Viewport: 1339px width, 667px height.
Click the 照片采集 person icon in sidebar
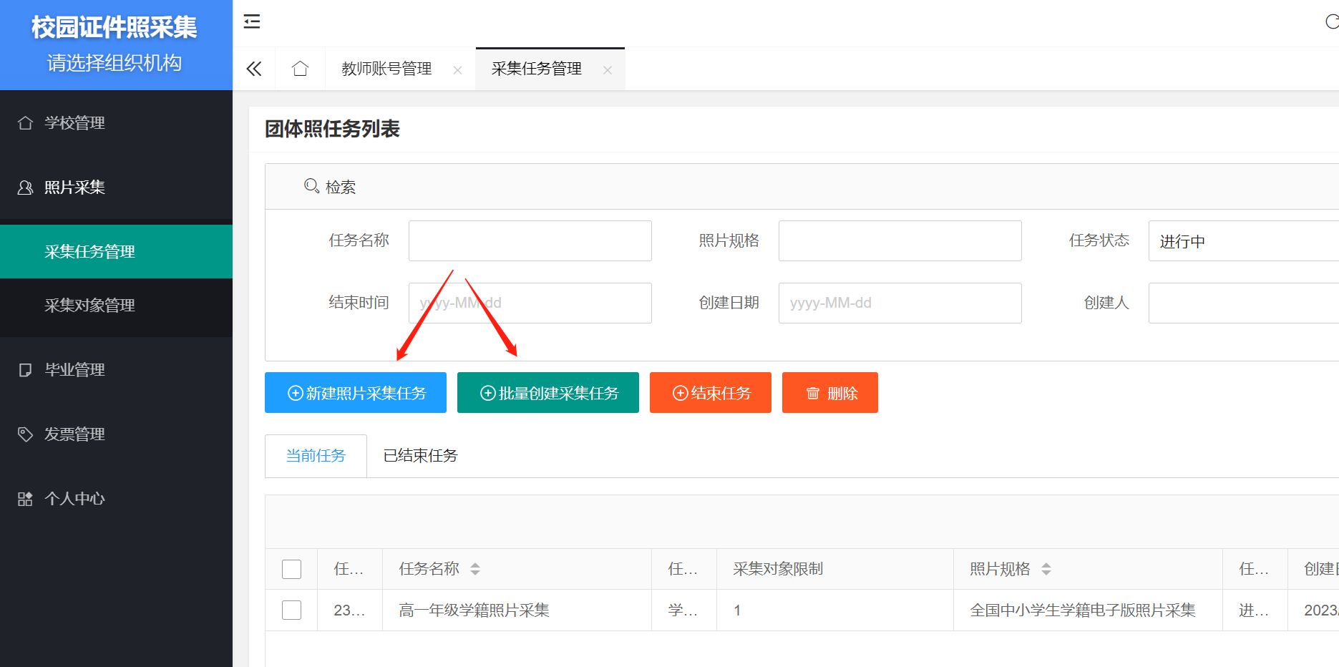[x=25, y=187]
